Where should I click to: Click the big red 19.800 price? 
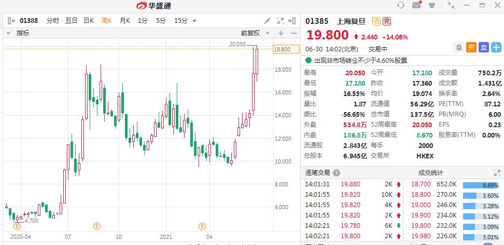pos(328,35)
